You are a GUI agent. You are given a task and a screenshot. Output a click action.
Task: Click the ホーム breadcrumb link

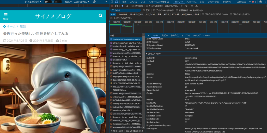[x=11, y=26]
